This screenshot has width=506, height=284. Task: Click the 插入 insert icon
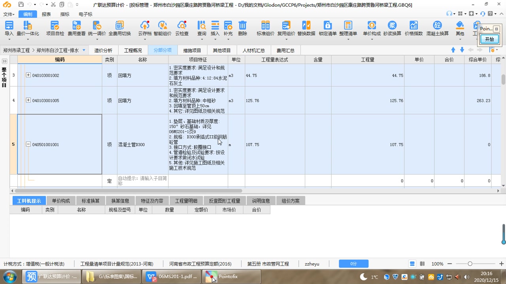click(215, 26)
